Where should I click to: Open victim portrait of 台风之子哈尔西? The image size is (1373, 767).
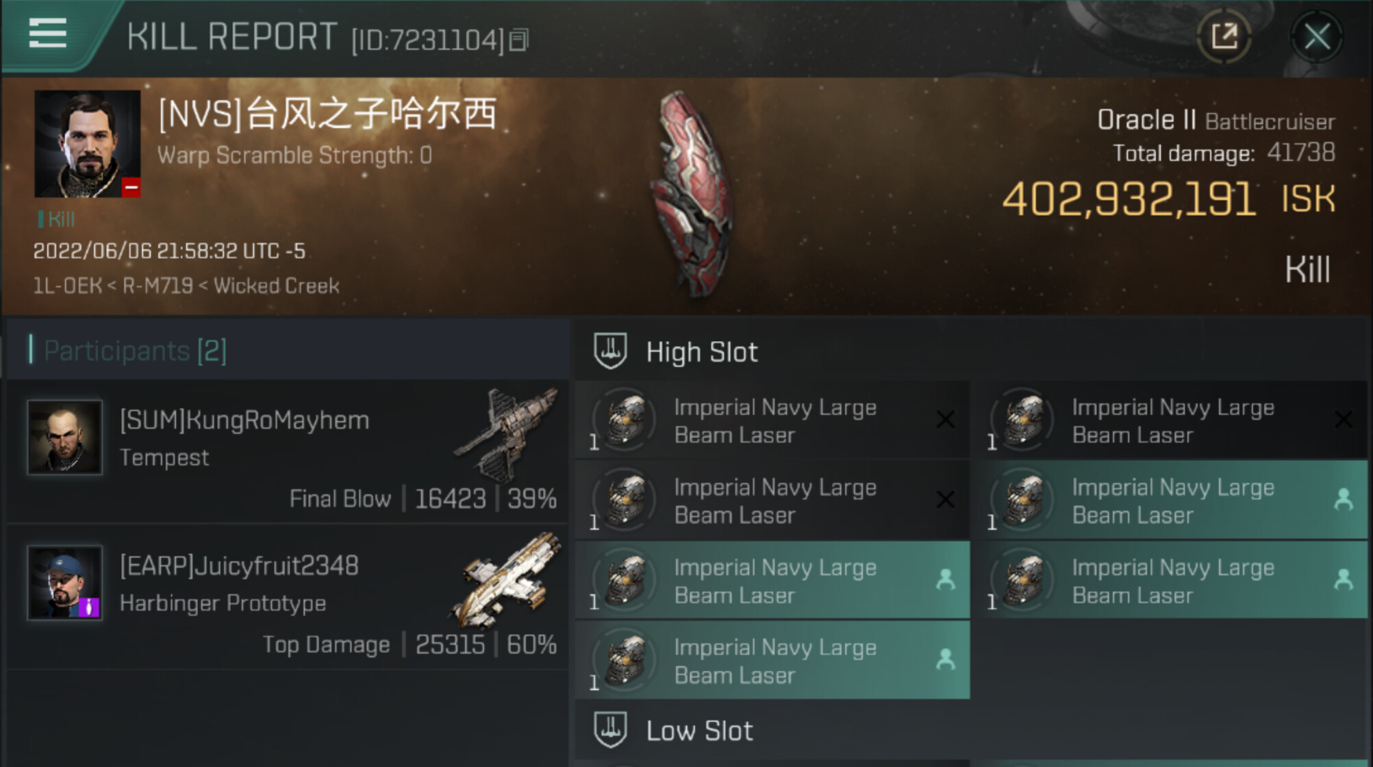[87, 144]
